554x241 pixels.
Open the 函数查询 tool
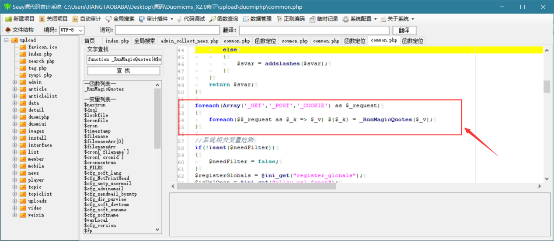coord(224,19)
